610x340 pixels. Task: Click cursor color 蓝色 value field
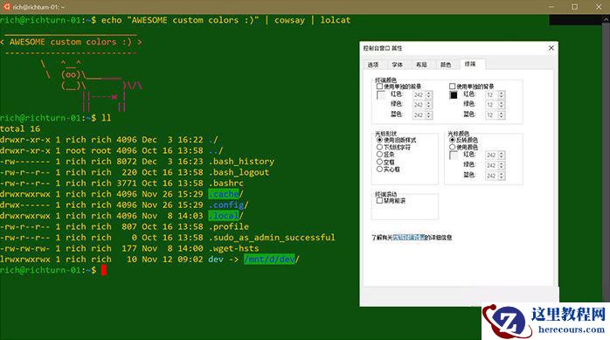tap(491, 176)
